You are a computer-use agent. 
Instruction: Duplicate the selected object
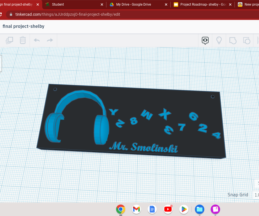click(9, 40)
